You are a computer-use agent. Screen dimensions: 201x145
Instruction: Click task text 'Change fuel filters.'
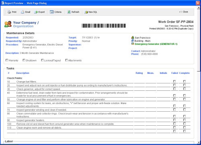point(27,82)
